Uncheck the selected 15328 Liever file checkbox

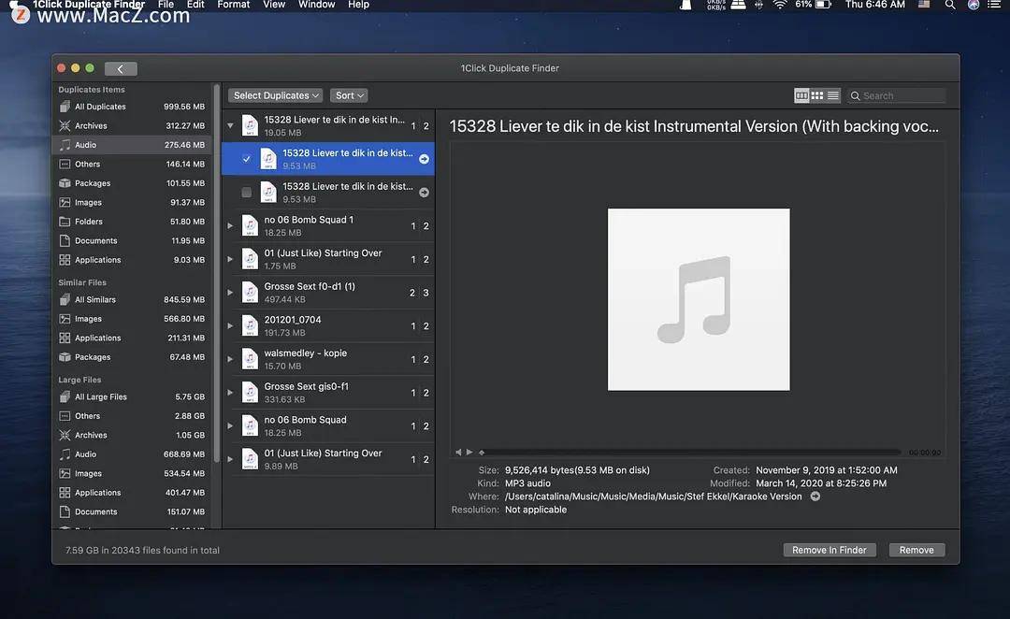(246, 159)
